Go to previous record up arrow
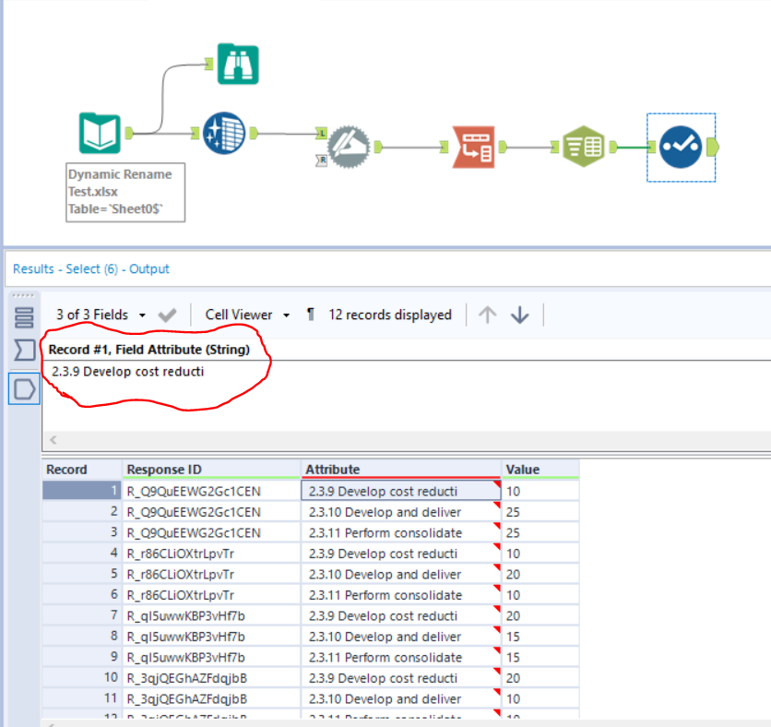771x727 pixels. click(487, 315)
